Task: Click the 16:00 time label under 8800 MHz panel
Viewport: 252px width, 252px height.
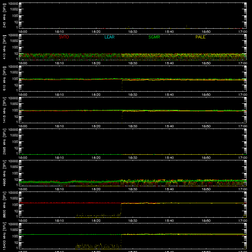Action: tap(23, 221)
